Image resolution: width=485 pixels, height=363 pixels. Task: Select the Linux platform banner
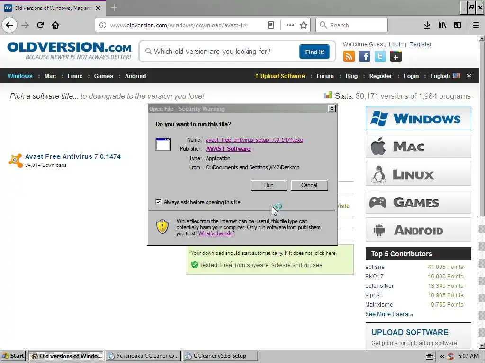[418, 174]
